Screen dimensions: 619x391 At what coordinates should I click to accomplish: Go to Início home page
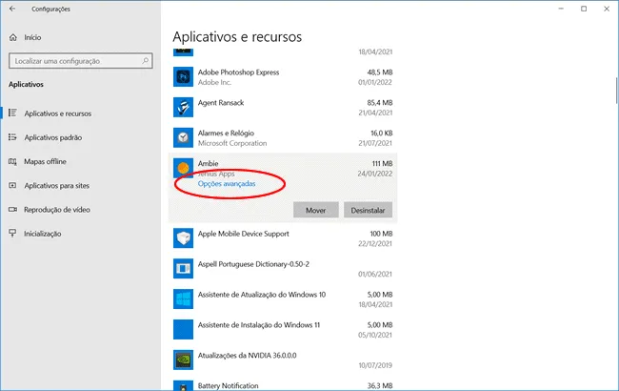tap(32, 37)
